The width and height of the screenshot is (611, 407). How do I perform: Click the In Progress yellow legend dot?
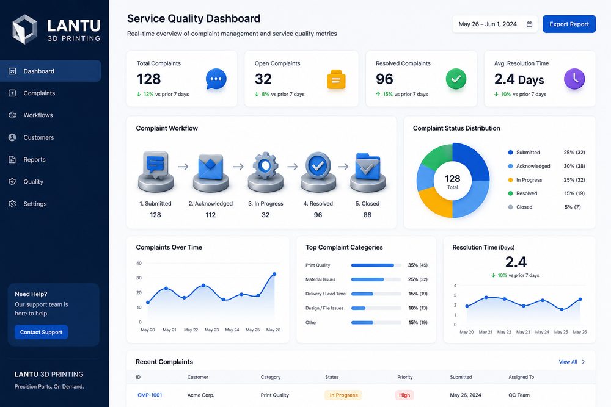(510, 180)
